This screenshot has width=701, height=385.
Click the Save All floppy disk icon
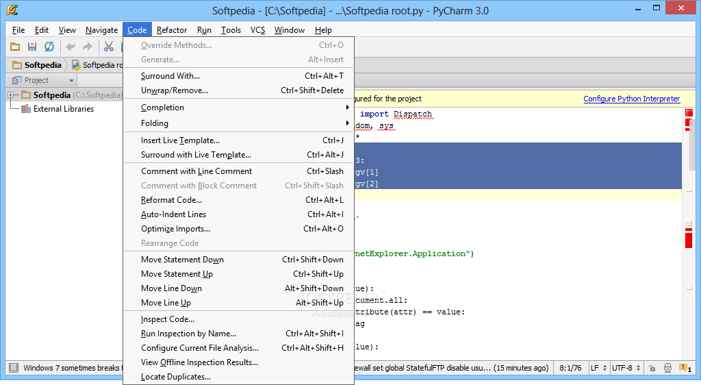pos(32,47)
